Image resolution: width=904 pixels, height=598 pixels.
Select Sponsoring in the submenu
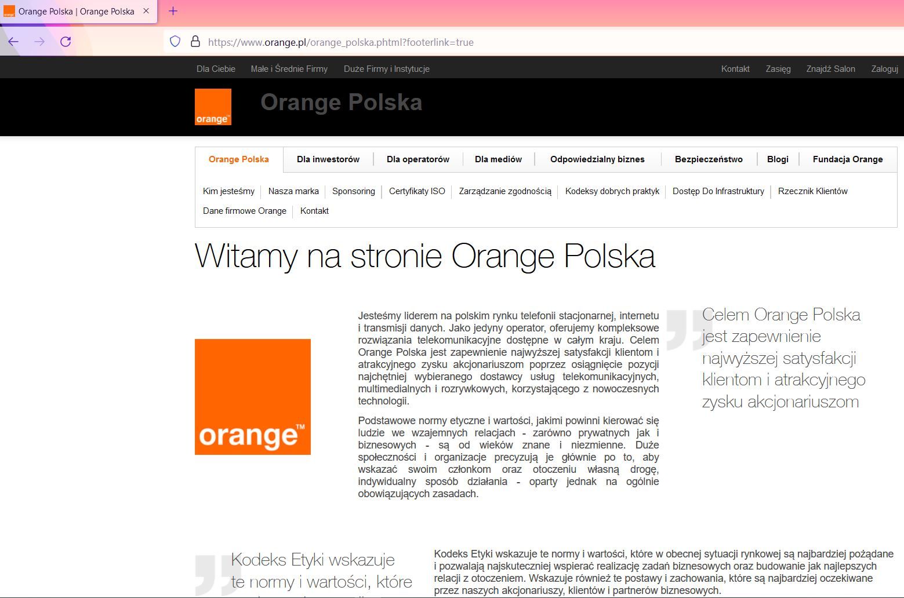click(354, 191)
